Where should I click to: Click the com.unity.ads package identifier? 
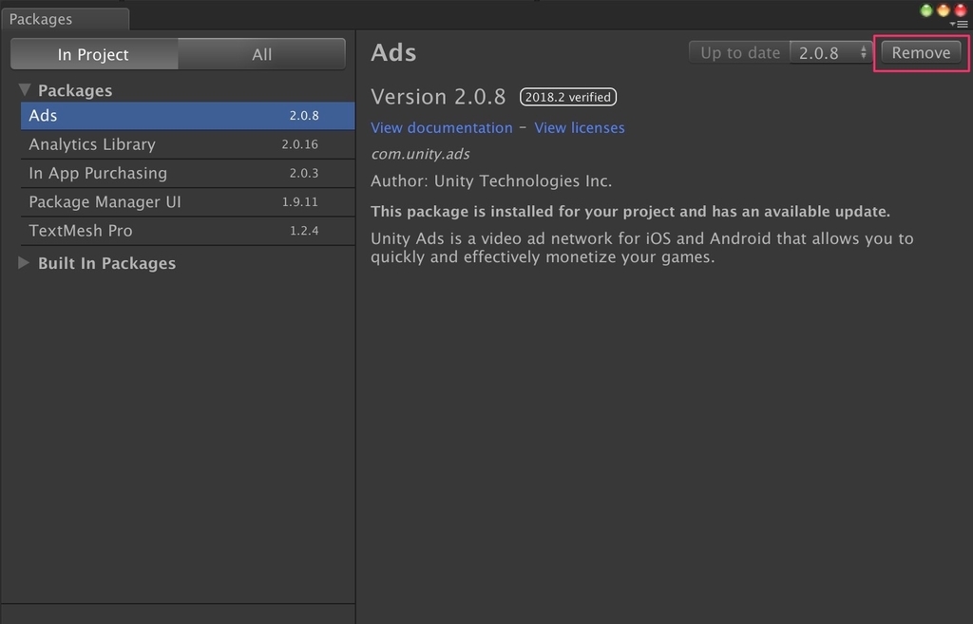click(420, 154)
